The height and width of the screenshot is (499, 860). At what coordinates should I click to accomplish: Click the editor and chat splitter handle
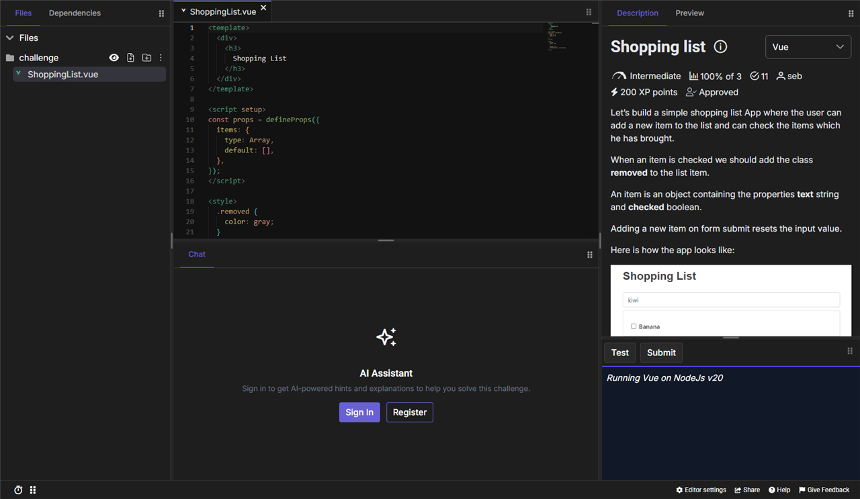point(386,240)
